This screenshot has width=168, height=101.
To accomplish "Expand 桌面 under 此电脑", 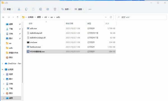I will click(x=4, y=98).
